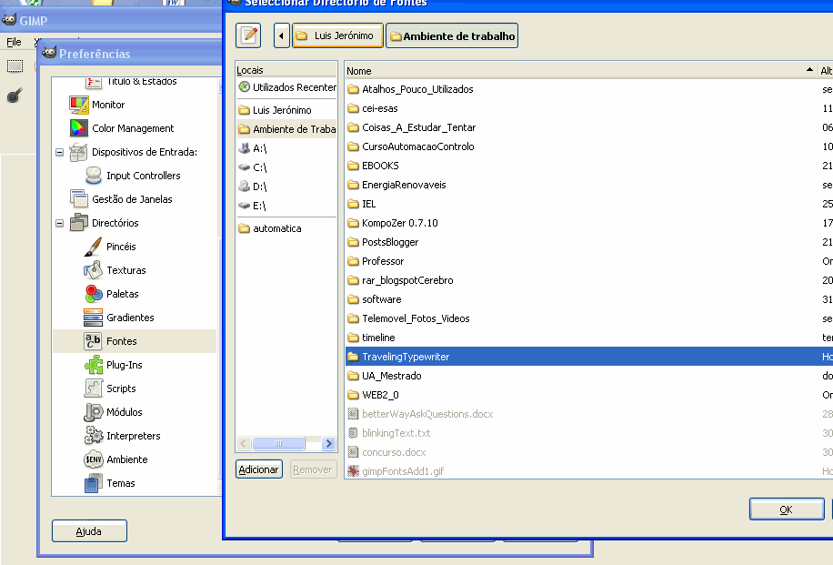This screenshot has width=833, height=565.
Task: Sort by Nome column arrow
Action: [809, 70]
